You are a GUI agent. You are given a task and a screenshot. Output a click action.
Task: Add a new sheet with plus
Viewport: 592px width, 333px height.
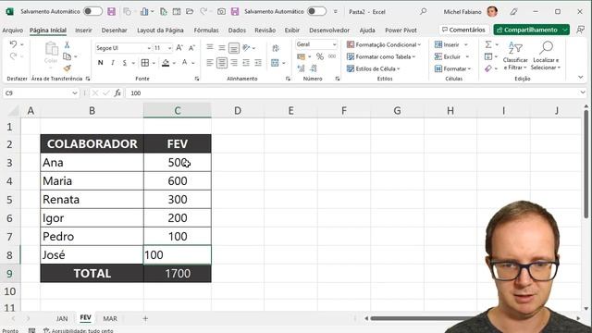(x=145, y=318)
